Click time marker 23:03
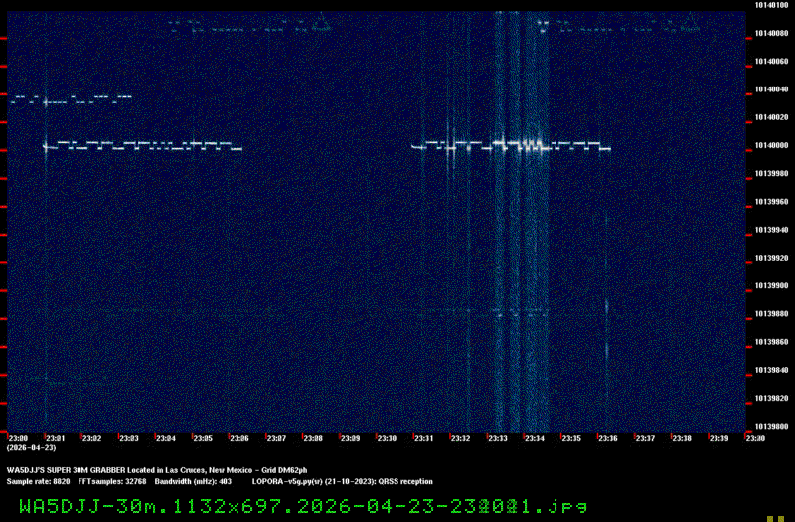 [x=129, y=438]
